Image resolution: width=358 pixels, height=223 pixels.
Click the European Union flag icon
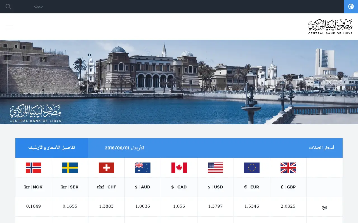click(x=252, y=168)
